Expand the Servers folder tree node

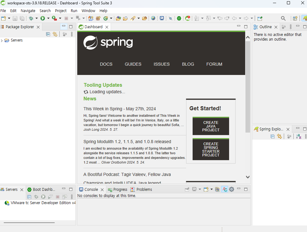point(2,40)
